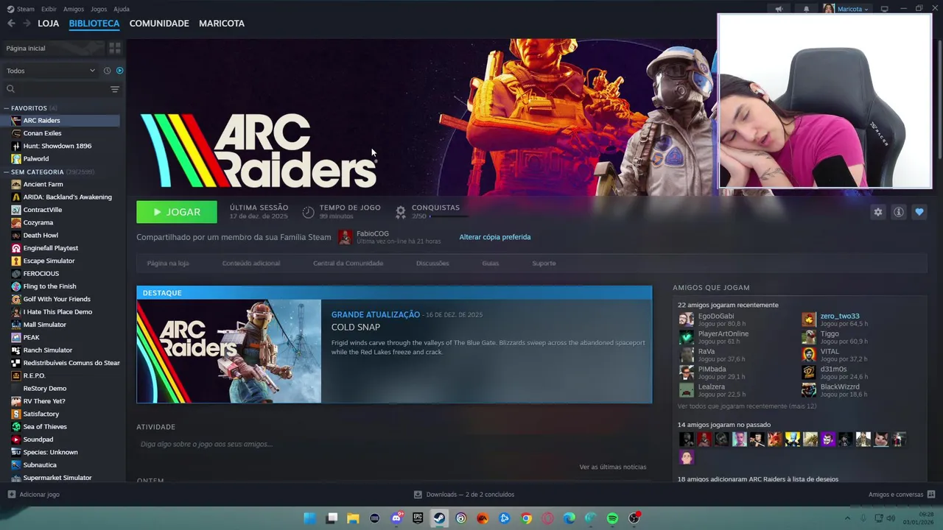Open the Windows Start button
Viewport: 943px width, 530px height.
click(310, 518)
